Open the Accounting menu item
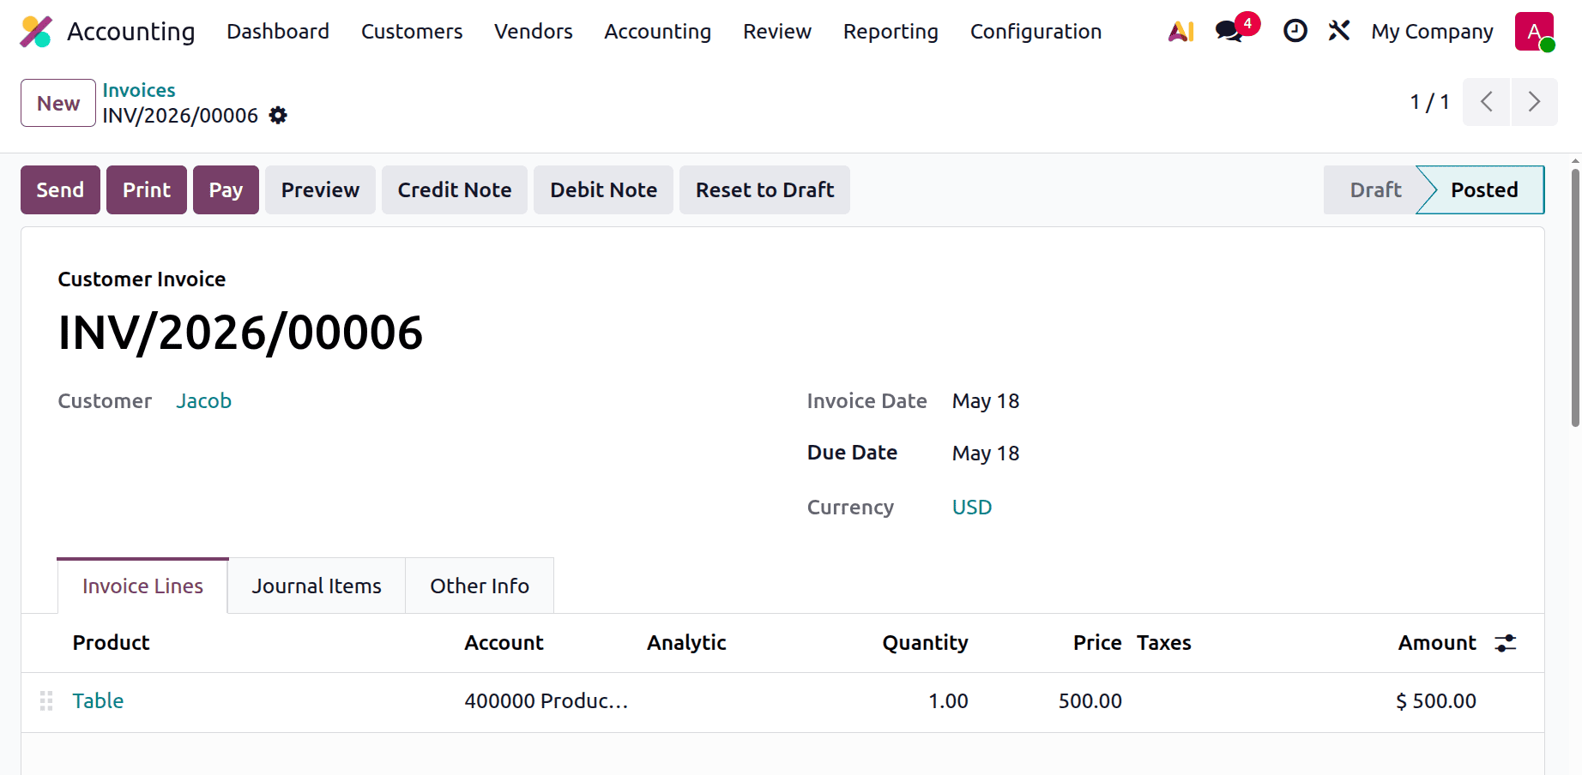 [658, 32]
